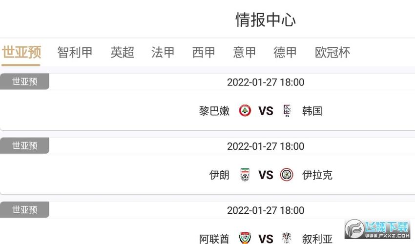Click the Iraq team crest icon
This screenshot has height=244, width=415.
[x=287, y=175]
